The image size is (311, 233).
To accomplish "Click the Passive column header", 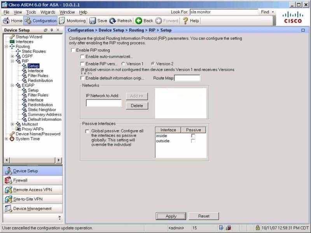I will pyautogui.click(x=193, y=130).
